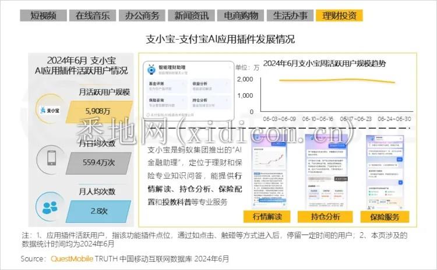Open the phone screenshot above 行情解读
The image size is (437, 270).
pos(269,172)
